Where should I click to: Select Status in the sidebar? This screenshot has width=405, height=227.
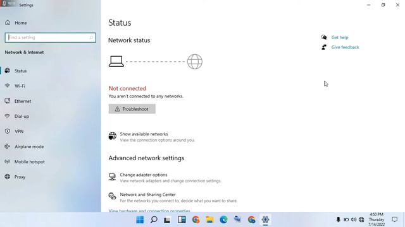[x=20, y=71]
